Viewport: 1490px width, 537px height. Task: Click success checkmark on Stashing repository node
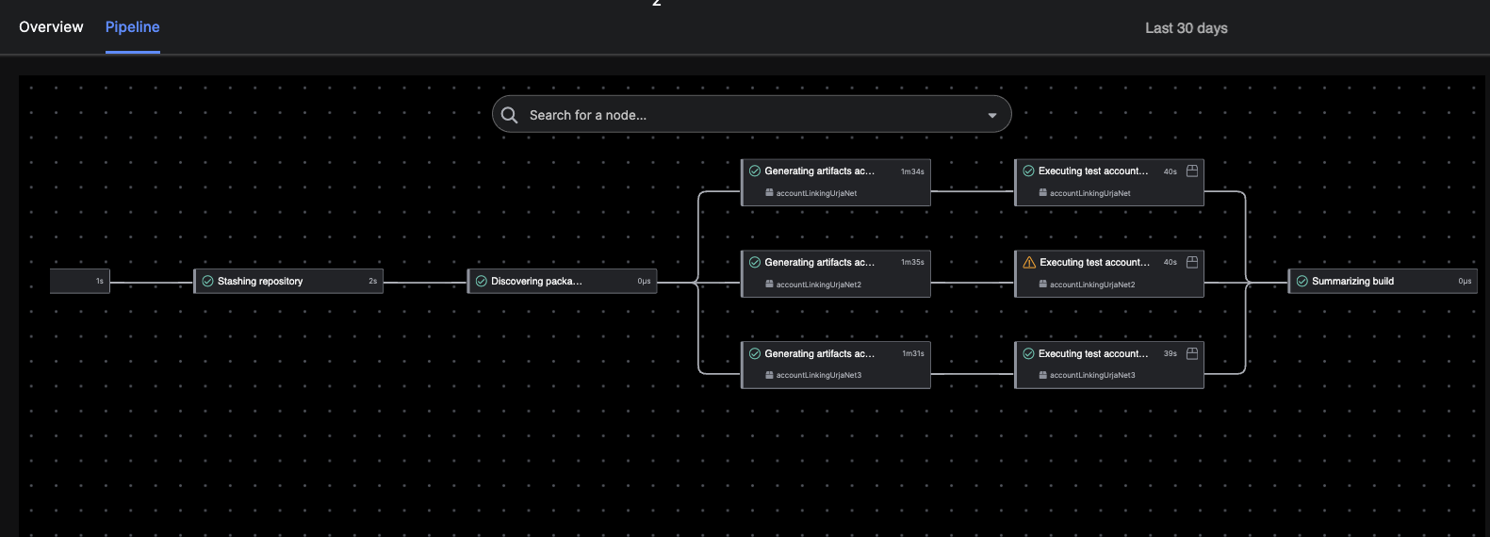pyautogui.click(x=208, y=281)
